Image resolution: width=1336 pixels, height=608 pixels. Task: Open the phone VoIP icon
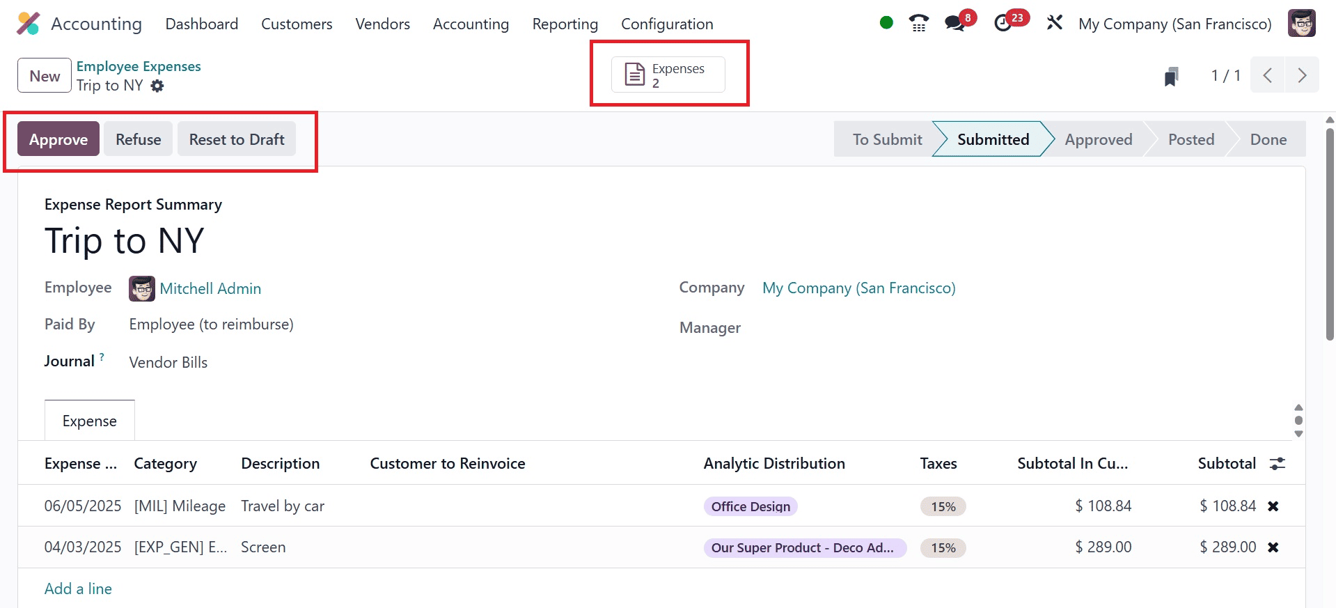tap(919, 23)
